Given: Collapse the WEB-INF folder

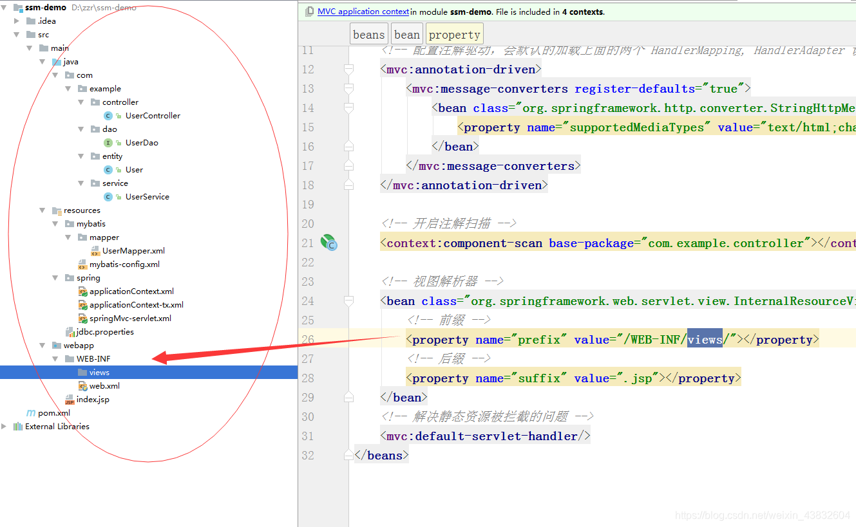Looking at the screenshot, I should click(55, 359).
